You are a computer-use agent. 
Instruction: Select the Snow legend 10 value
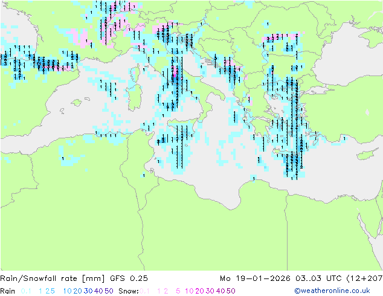click(x=189, y=291)
